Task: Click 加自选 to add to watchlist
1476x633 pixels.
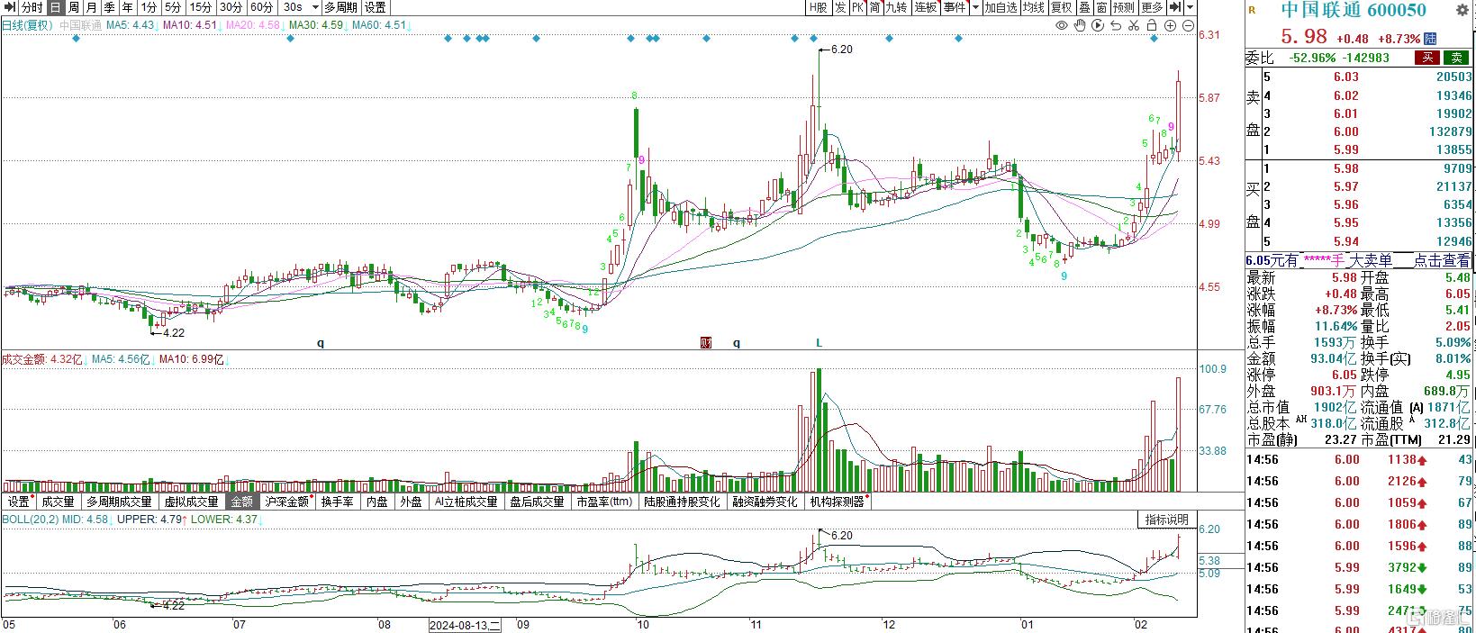Action: [1001, 7]
